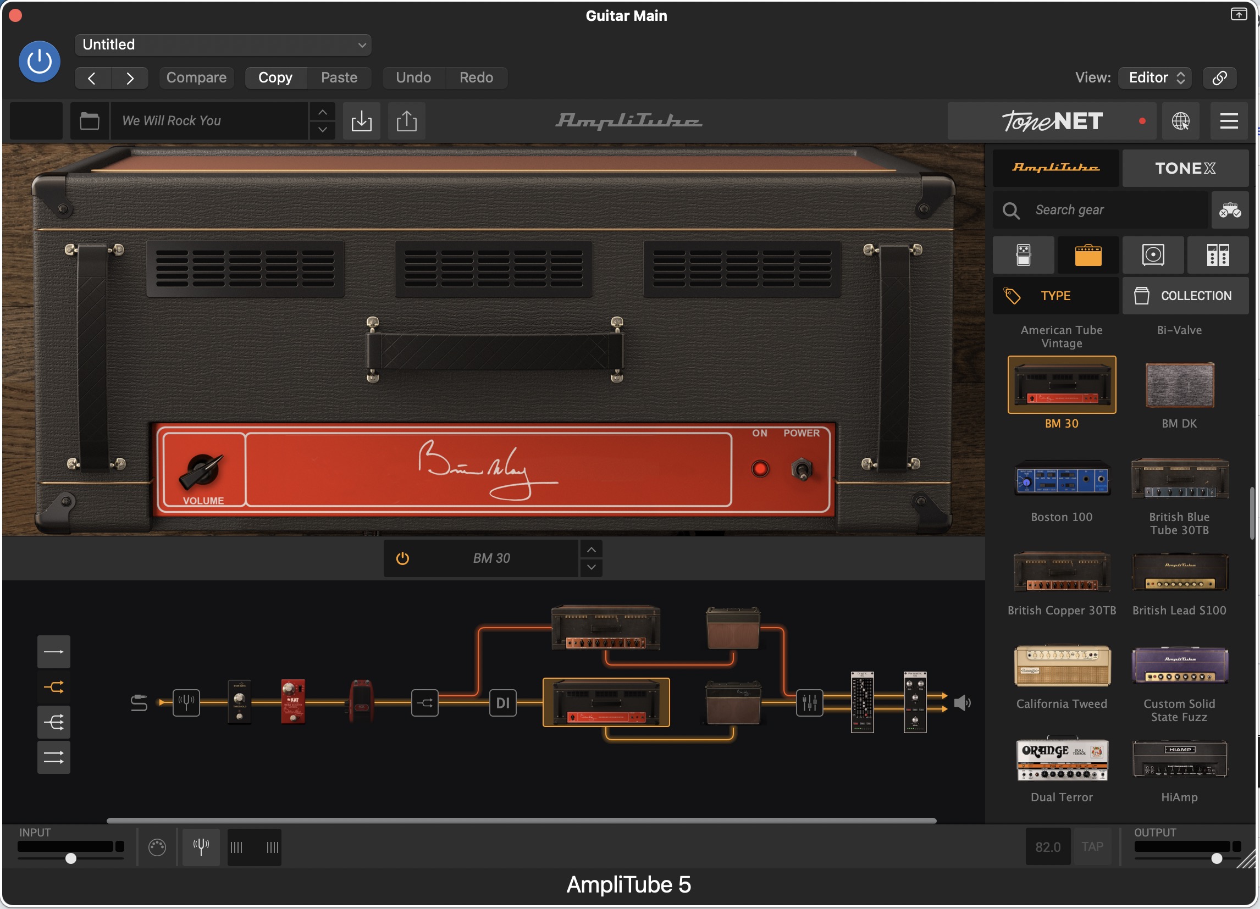Click the Redo button

(476, 77)
